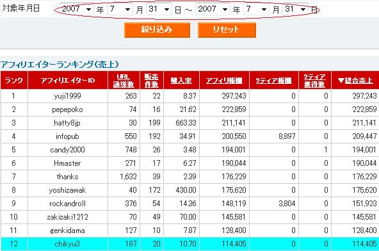Viewport: 379px width, 251px height.
Task: Sort by 2ティア獲得数 column header
Action: [315, 81]
